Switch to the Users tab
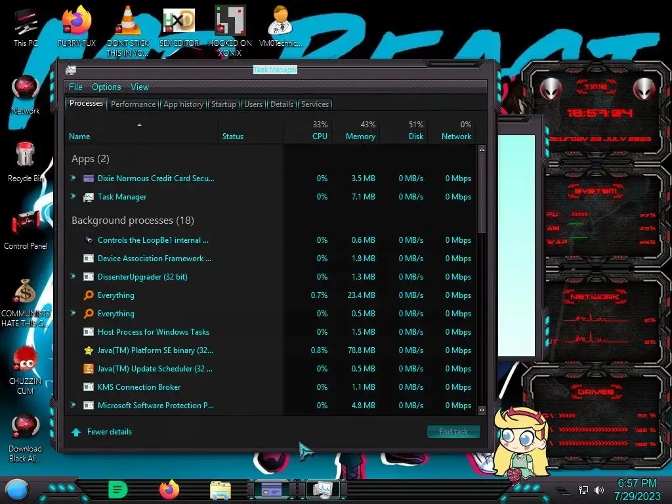Screen dimensions: 672x504 click(253, 104)
